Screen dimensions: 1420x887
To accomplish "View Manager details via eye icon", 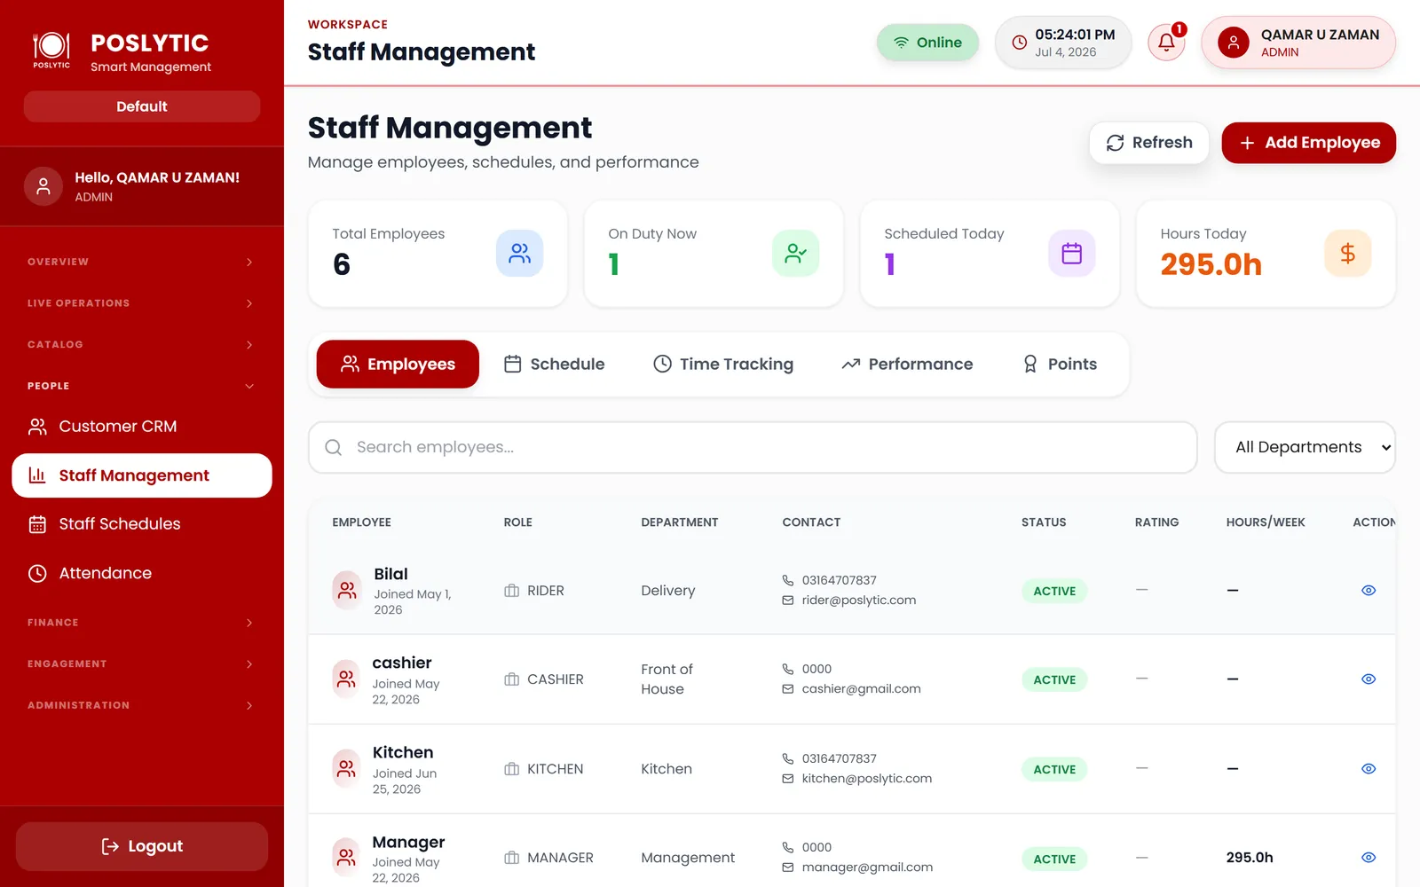I will (x=1369, y=858).
